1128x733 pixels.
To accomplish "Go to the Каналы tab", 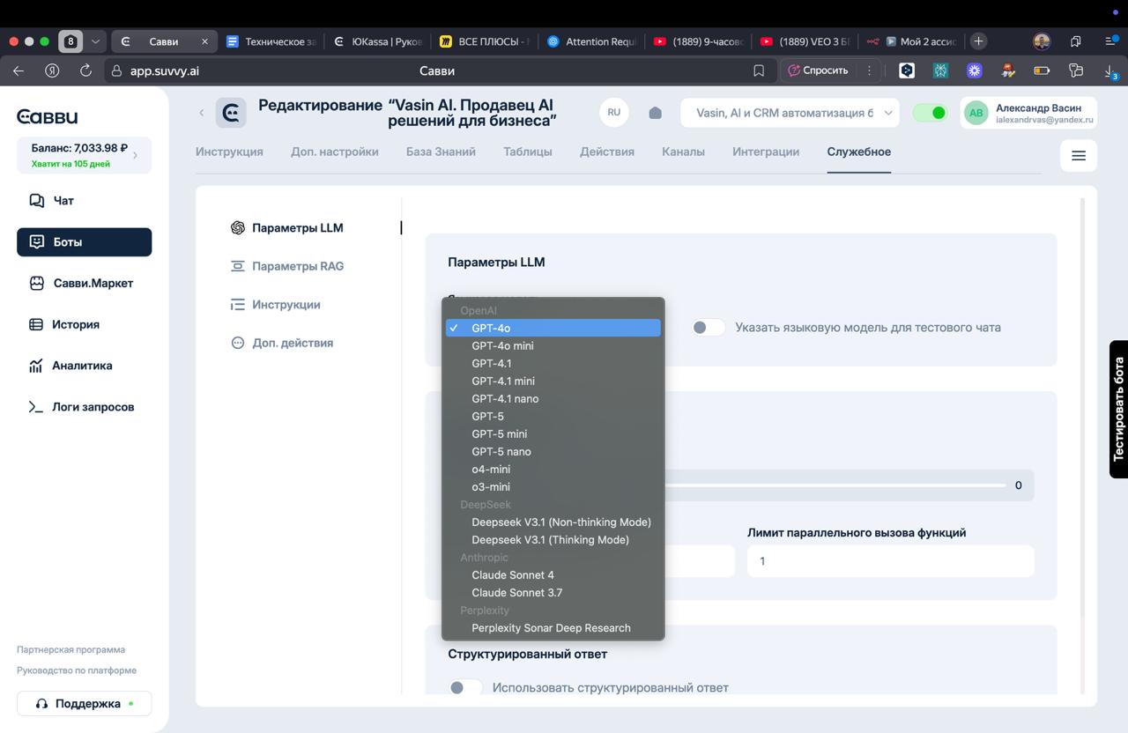I will coord(683,152).
